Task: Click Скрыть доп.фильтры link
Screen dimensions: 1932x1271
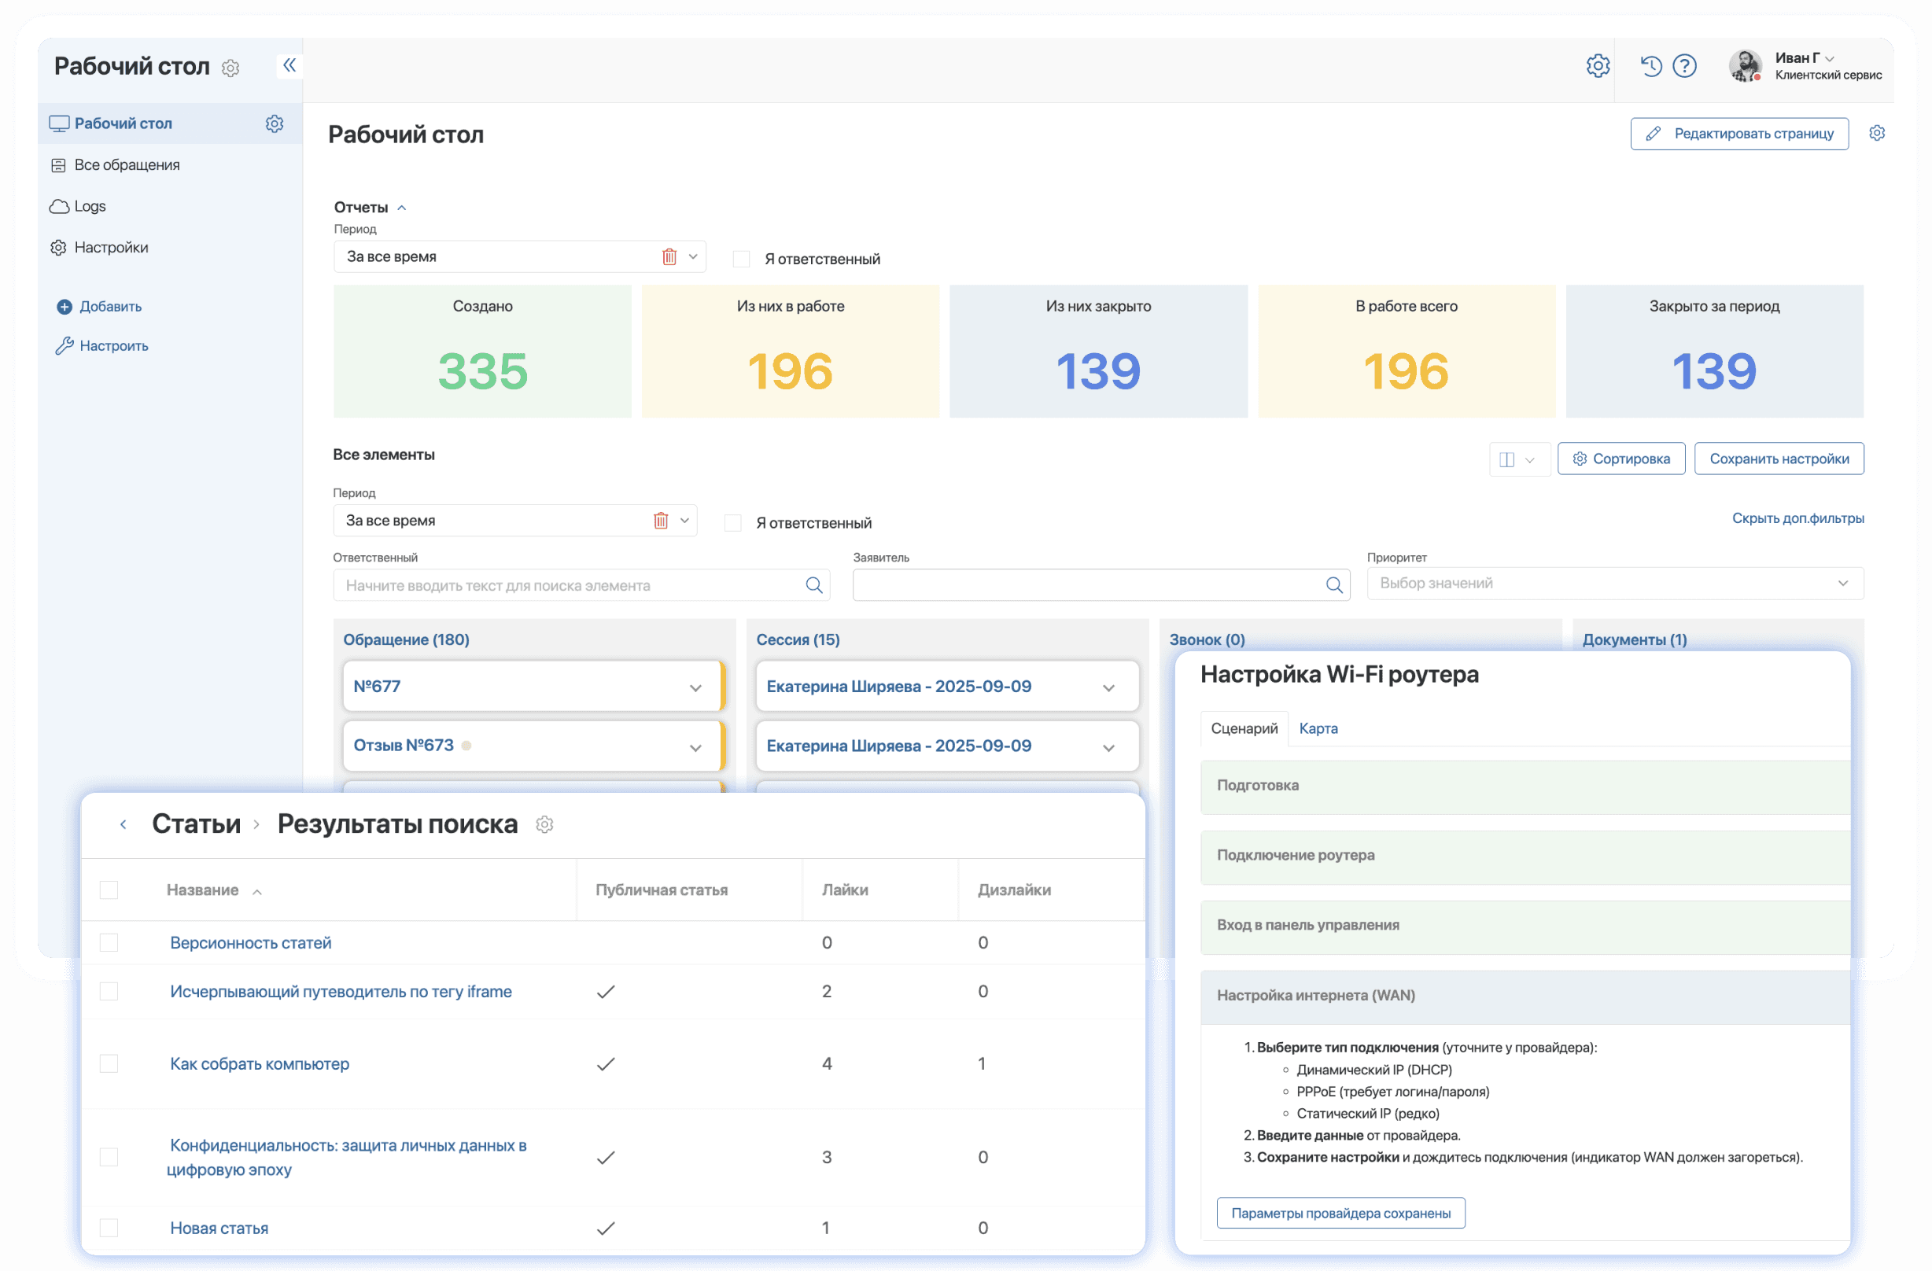Action: (1797, 518)
